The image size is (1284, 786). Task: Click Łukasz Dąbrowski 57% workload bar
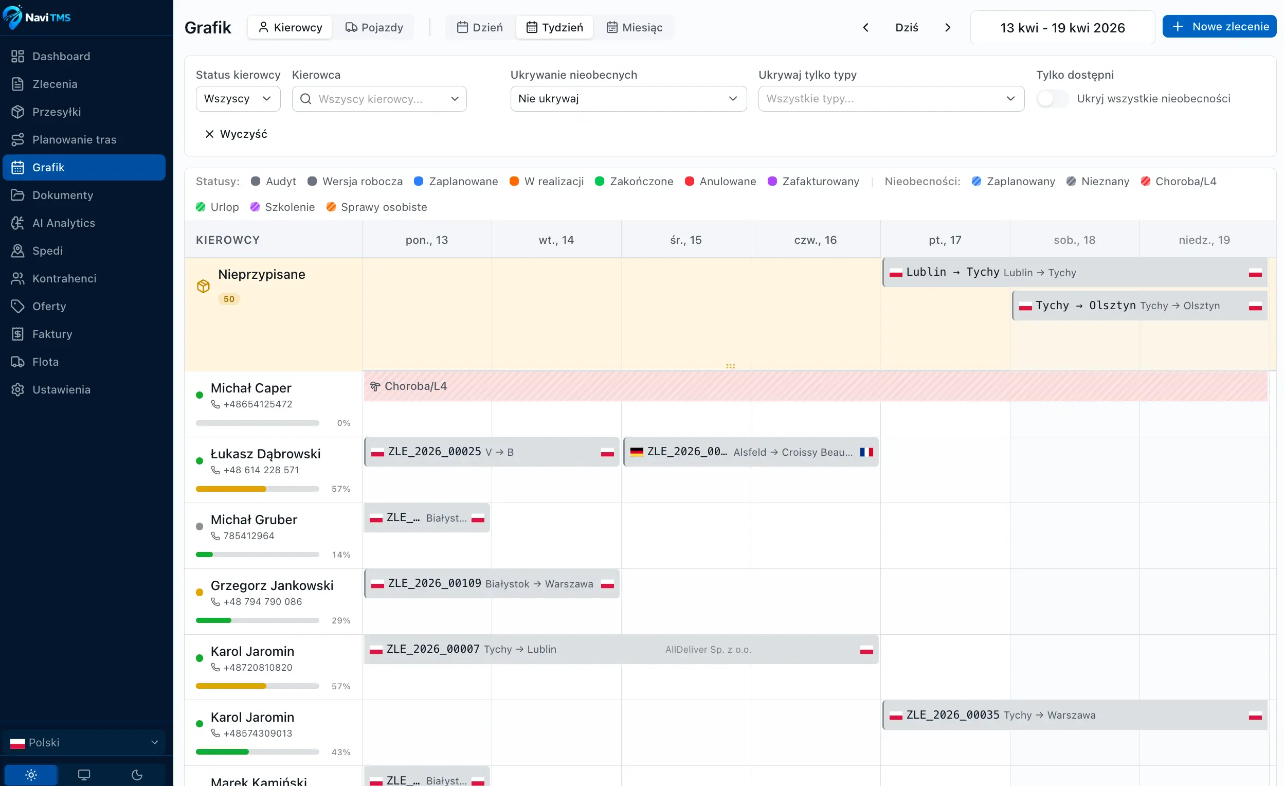pos(258,489)
